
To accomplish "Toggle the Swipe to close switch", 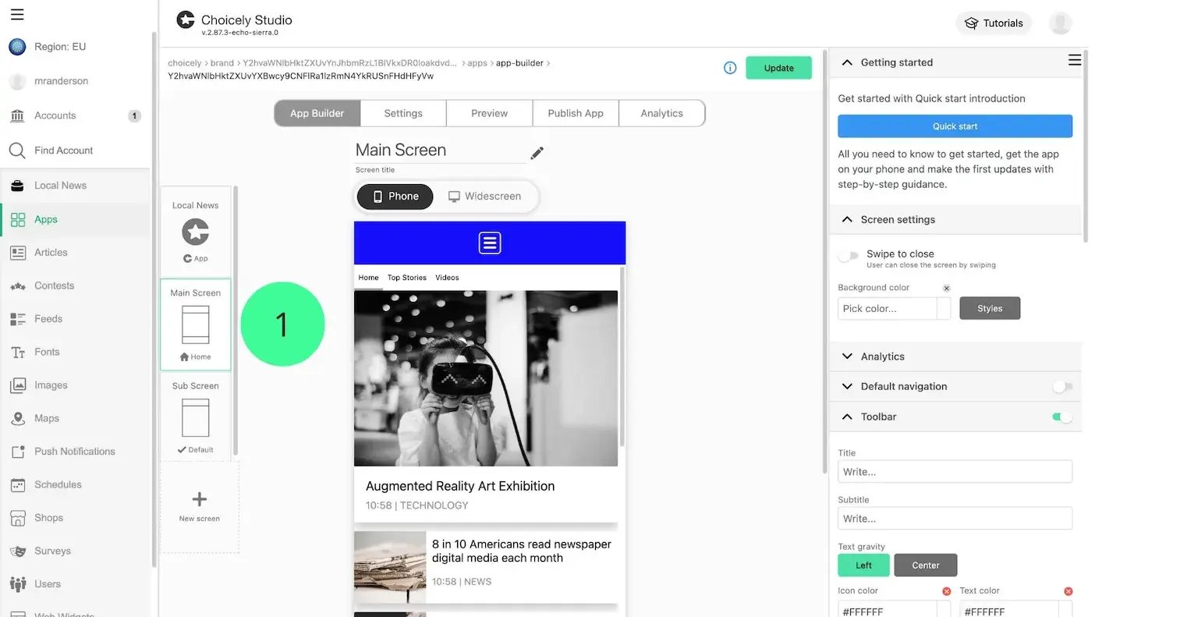I will (x=848, y=256).
